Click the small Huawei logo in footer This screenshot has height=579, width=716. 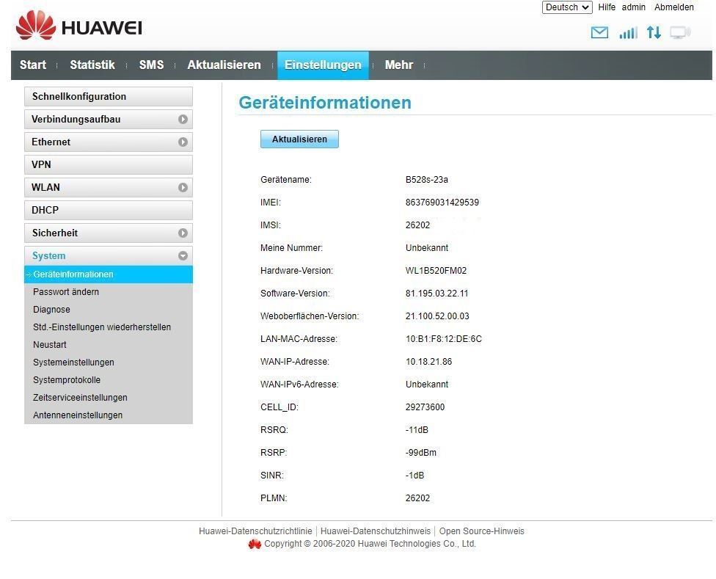coord(255,544)
